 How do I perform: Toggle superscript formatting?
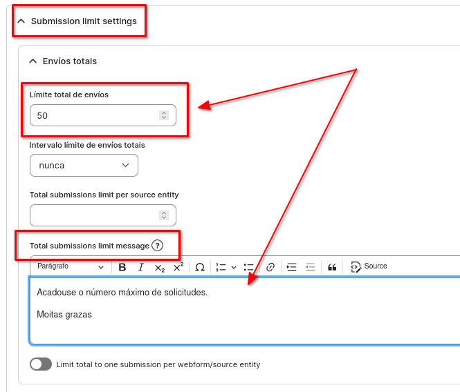click(178, 267)
